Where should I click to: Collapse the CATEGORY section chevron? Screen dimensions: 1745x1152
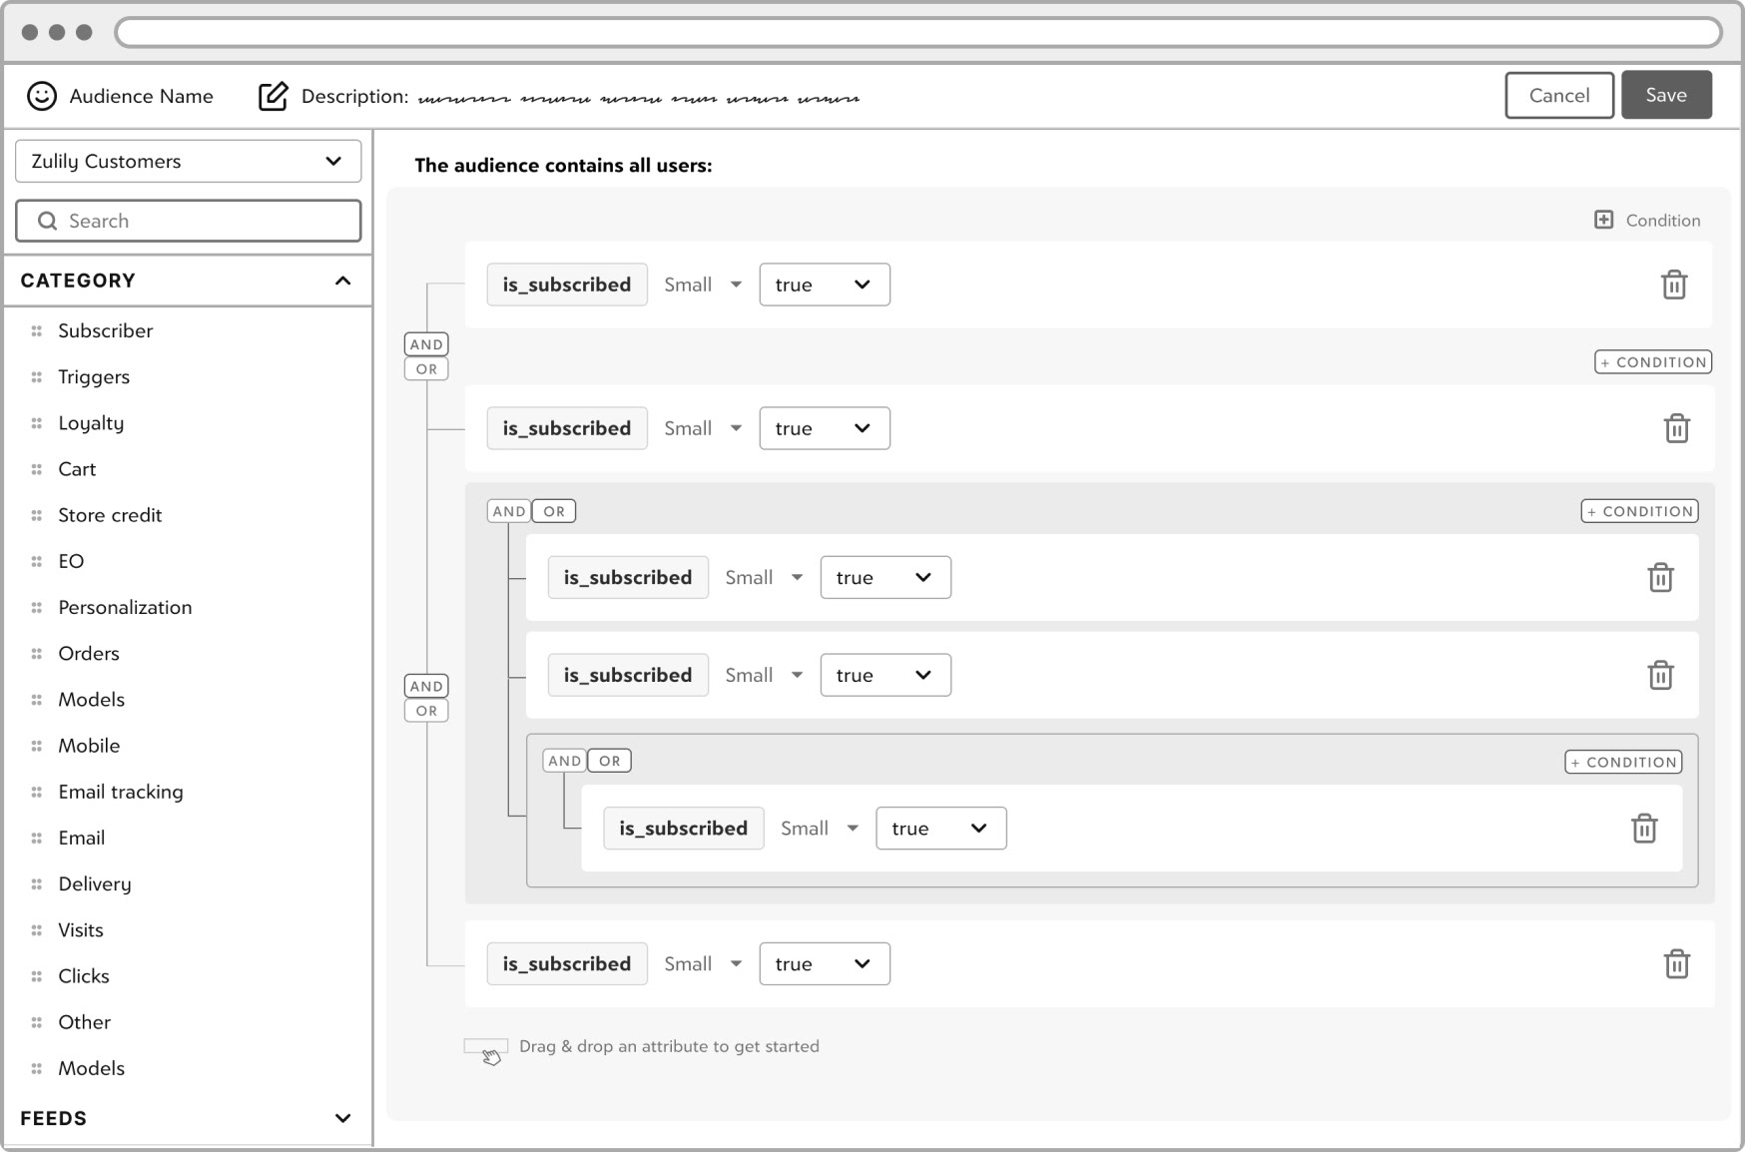click(x=342, y=281)
